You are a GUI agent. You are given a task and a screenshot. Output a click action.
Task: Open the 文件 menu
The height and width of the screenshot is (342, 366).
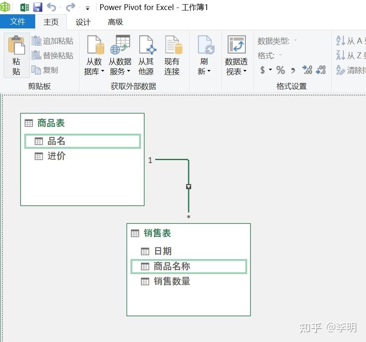(x=18, y=22)
